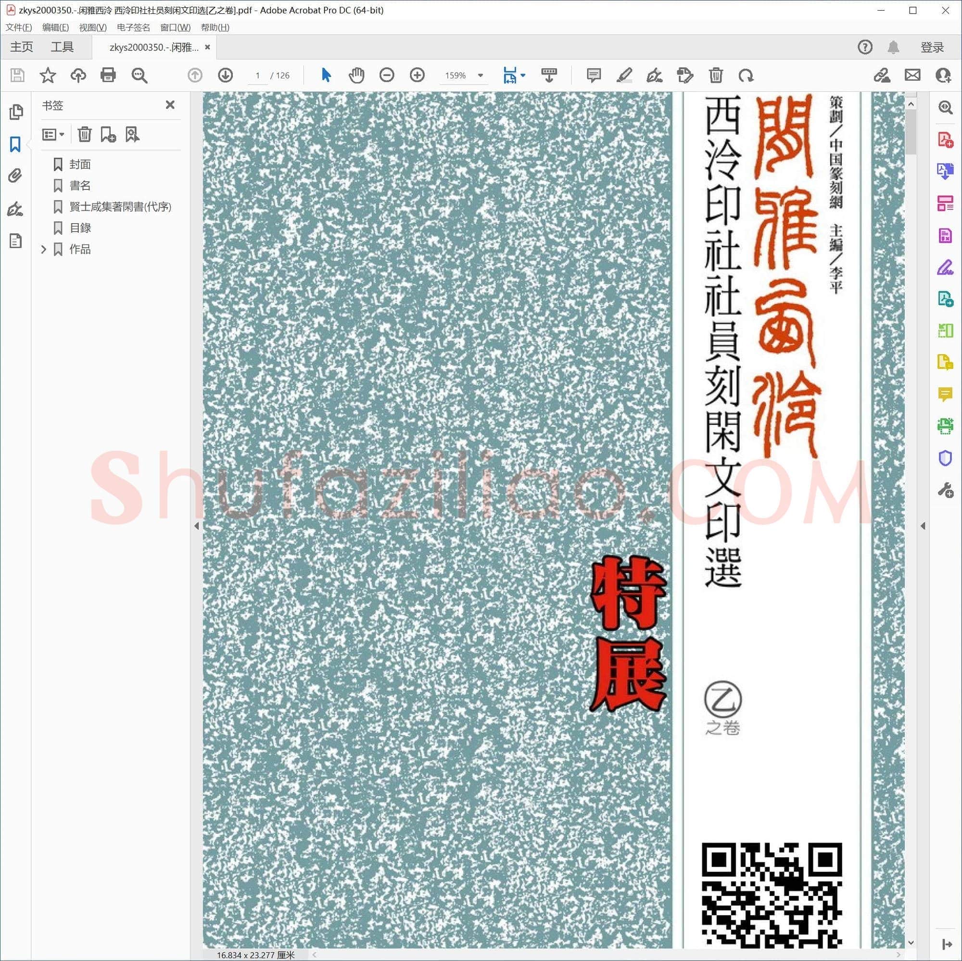This screenshot has height=961, width=962.
Task: Delete page with toolbar trash icon
Action: (716, 75)
